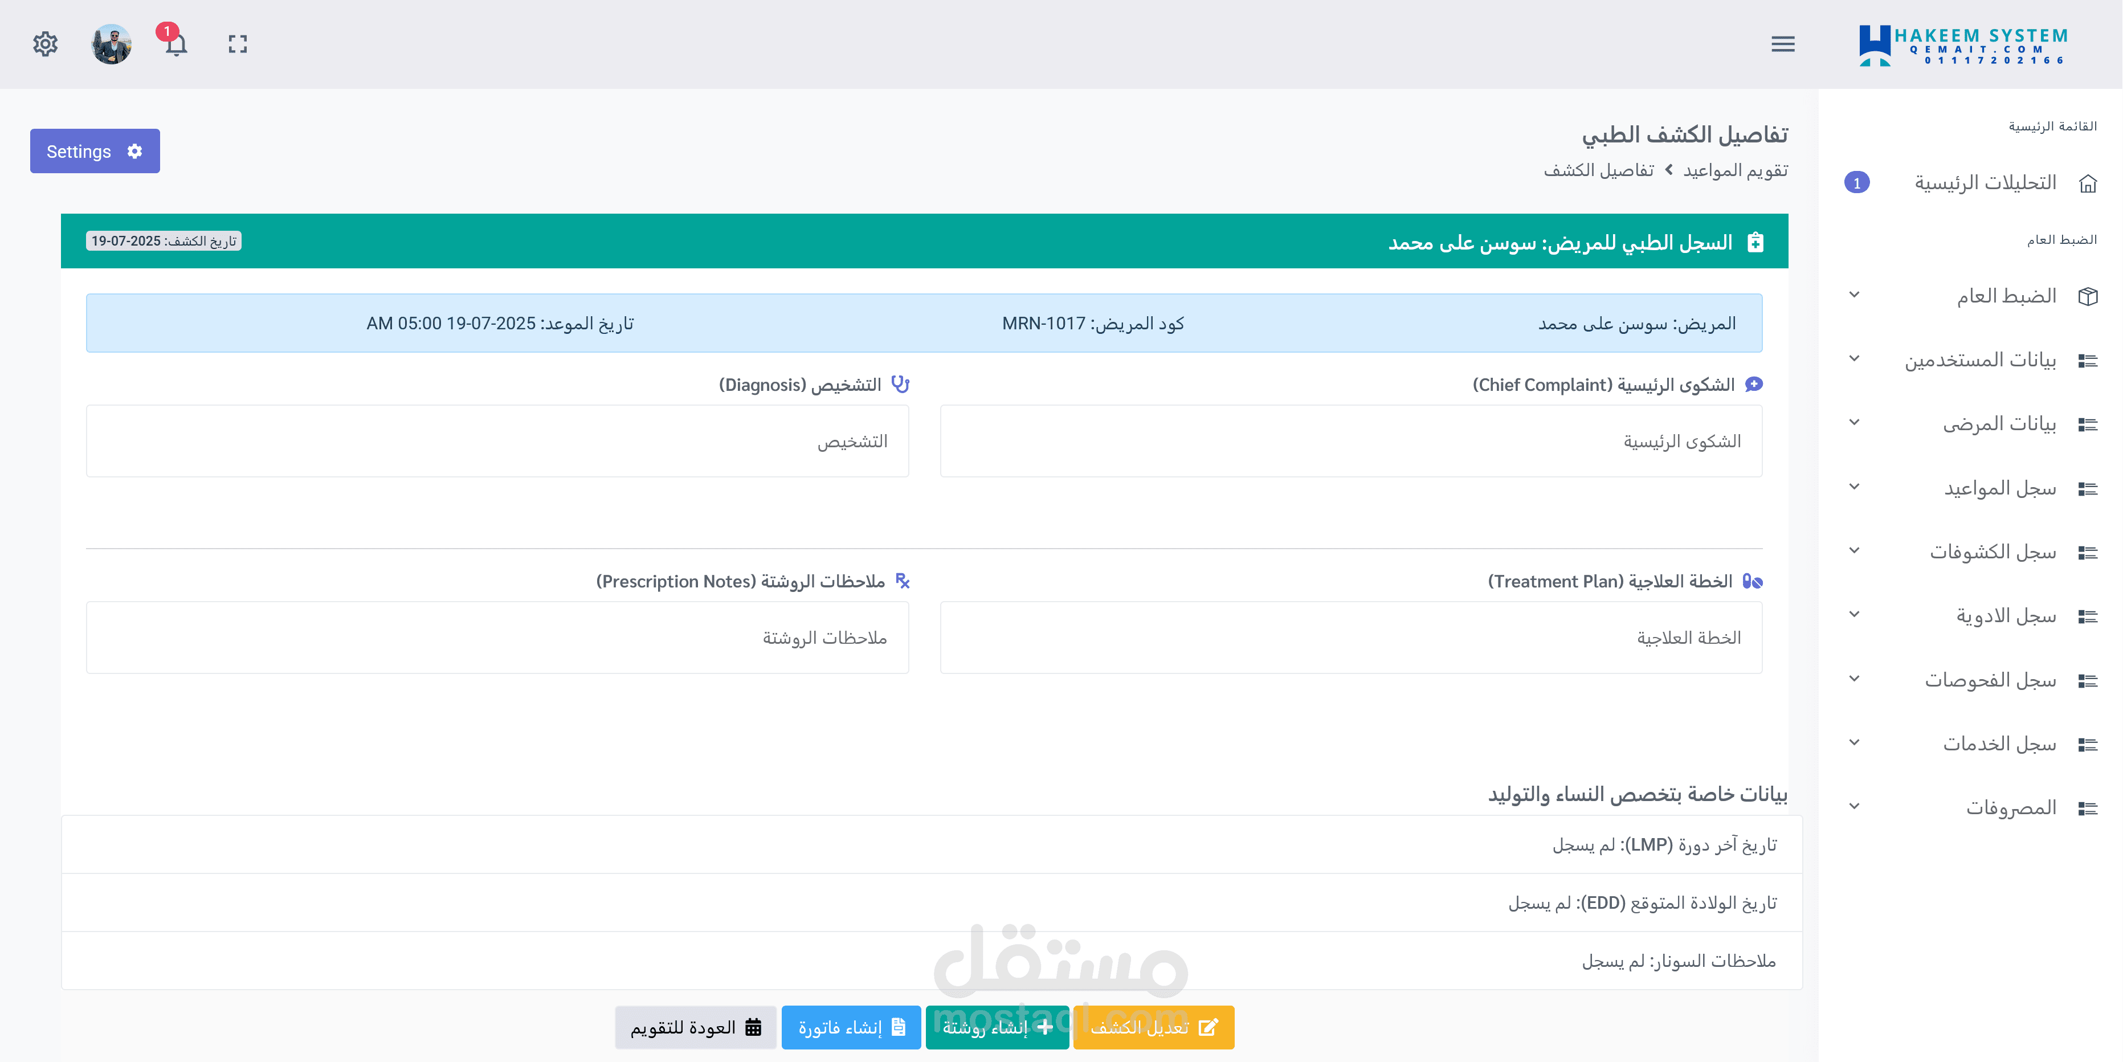The height and width of the screenshot is (1062, 2123).
Task: Click the badge number on التحليلات الرئيسية
Action: (x=1857, y=183)
